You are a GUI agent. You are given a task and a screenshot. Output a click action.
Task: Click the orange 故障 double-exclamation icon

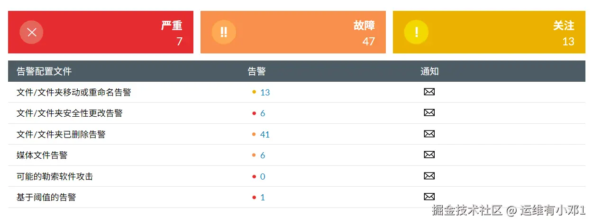(224, 32)
